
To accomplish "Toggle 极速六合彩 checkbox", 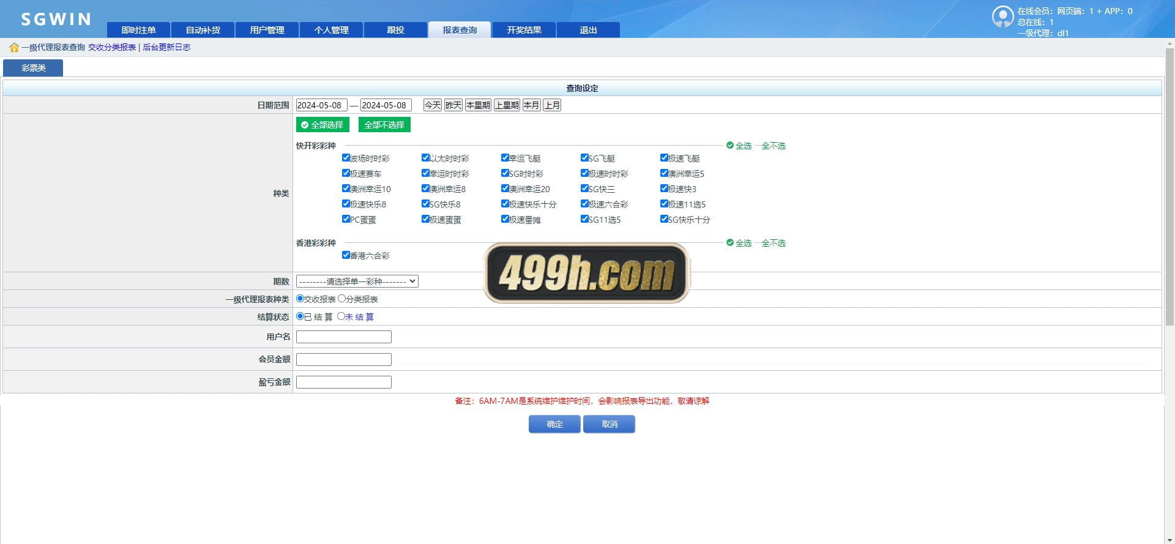I will tap(584, 204).
